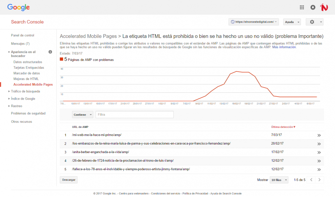335x202 pixels.
Task: Open Mensajes (7) in sidebar
Action: (x=20, y=44)
